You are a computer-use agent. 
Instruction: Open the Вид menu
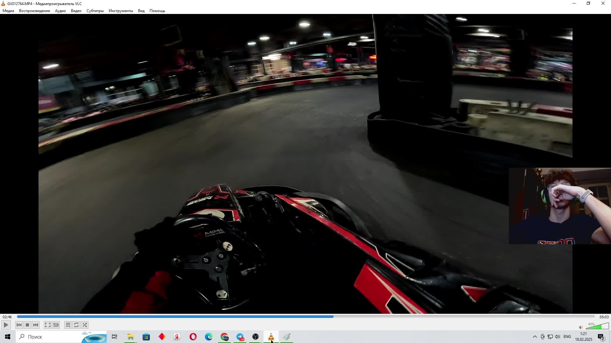click(x=141, y=11)
